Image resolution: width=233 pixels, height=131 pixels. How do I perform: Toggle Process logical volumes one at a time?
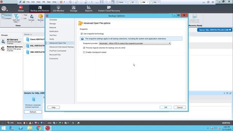(x=84, y=48)
